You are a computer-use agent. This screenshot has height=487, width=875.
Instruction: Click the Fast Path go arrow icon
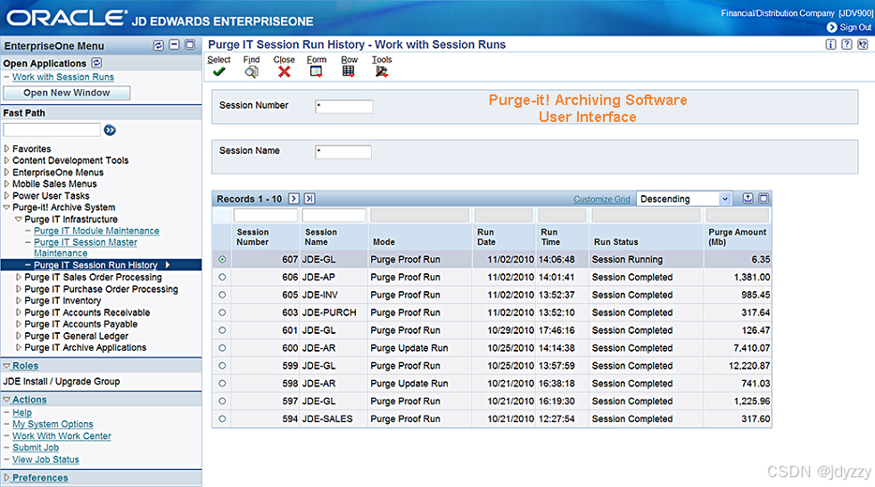110,130
